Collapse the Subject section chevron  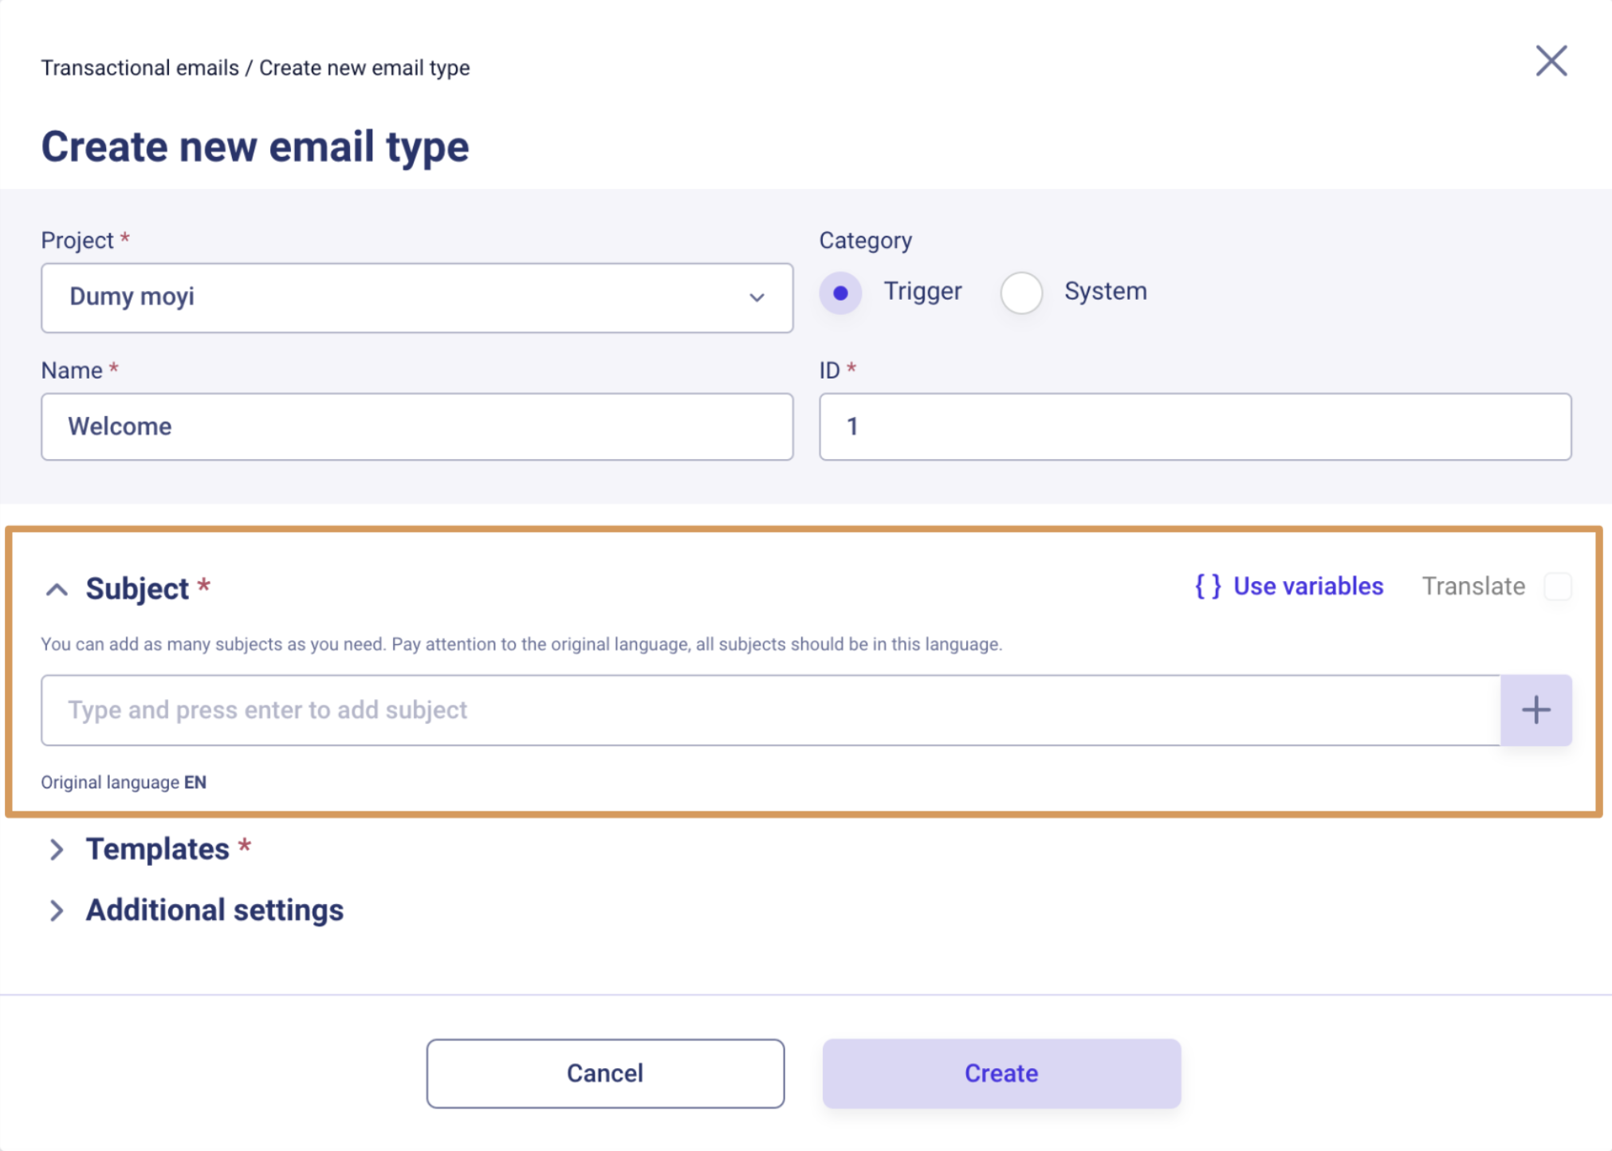[57, 590]
